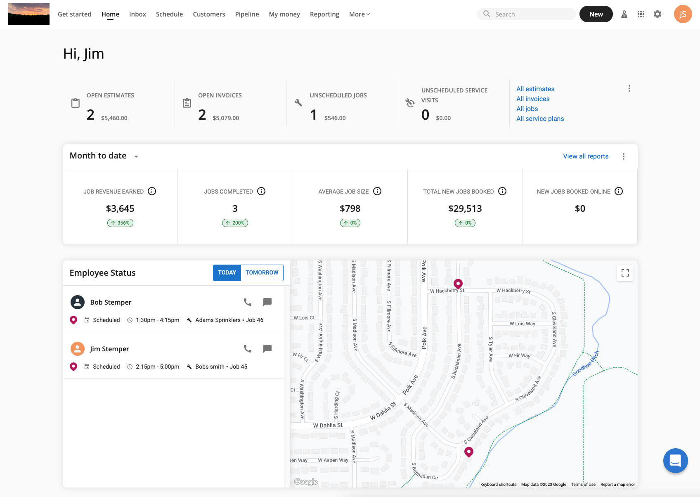Viewport: 700px width, 497px height.
Task: Click the JS user avatar
Action: (683, 14)
